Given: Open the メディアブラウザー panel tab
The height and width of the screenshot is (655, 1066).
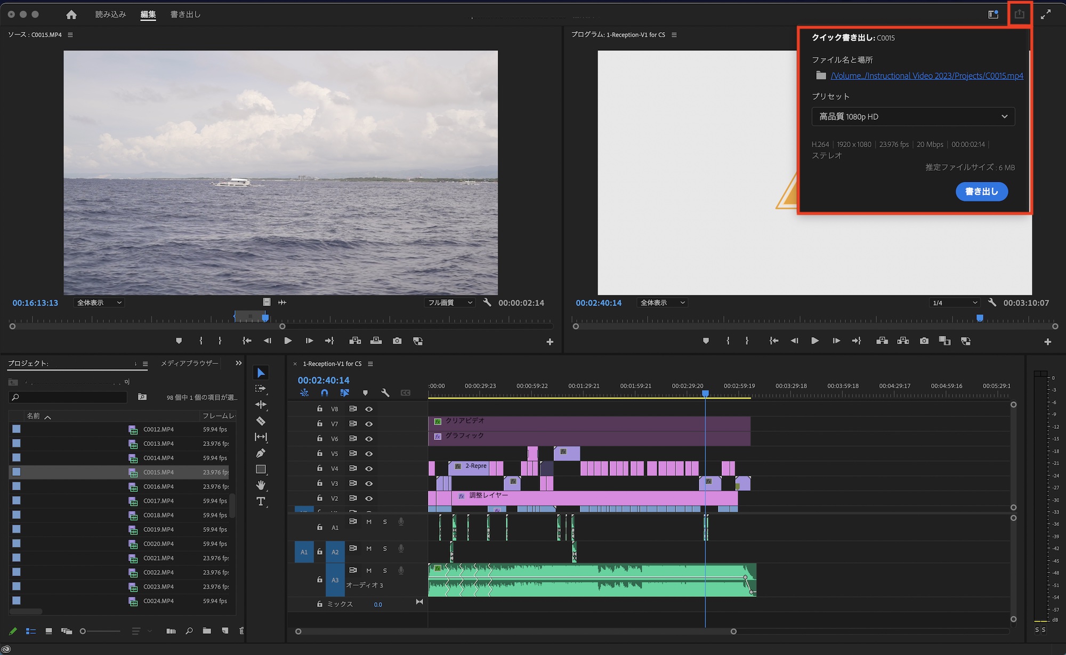Looking at the screenshot, I should [x=189, y=363].
